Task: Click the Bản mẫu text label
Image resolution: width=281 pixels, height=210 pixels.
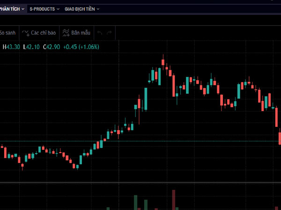Action: 81,33
